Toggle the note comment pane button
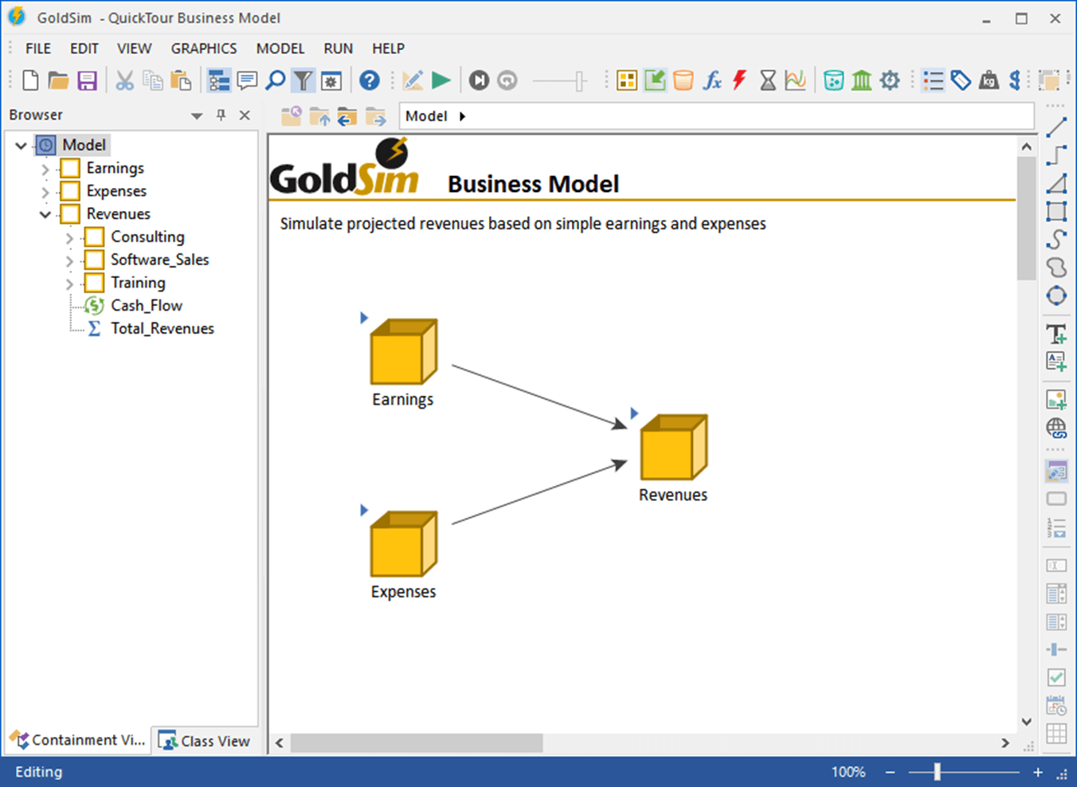The width and height of the screenshot is (1077, 787). pos(247,80)
